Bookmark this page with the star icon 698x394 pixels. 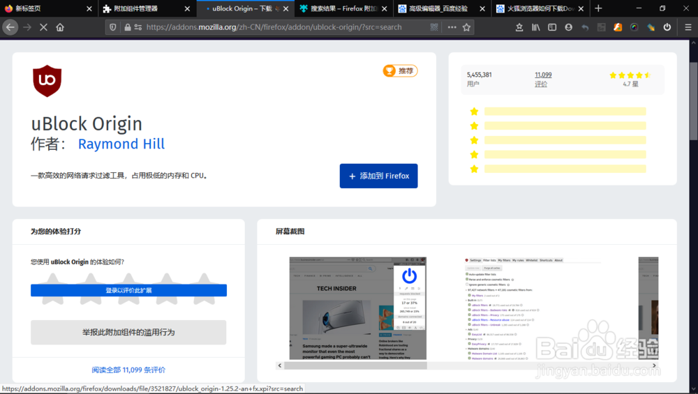coord(466,27)
